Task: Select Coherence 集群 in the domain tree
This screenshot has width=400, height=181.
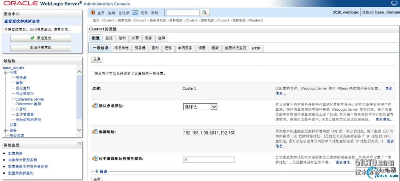Action: pos(28,104)
